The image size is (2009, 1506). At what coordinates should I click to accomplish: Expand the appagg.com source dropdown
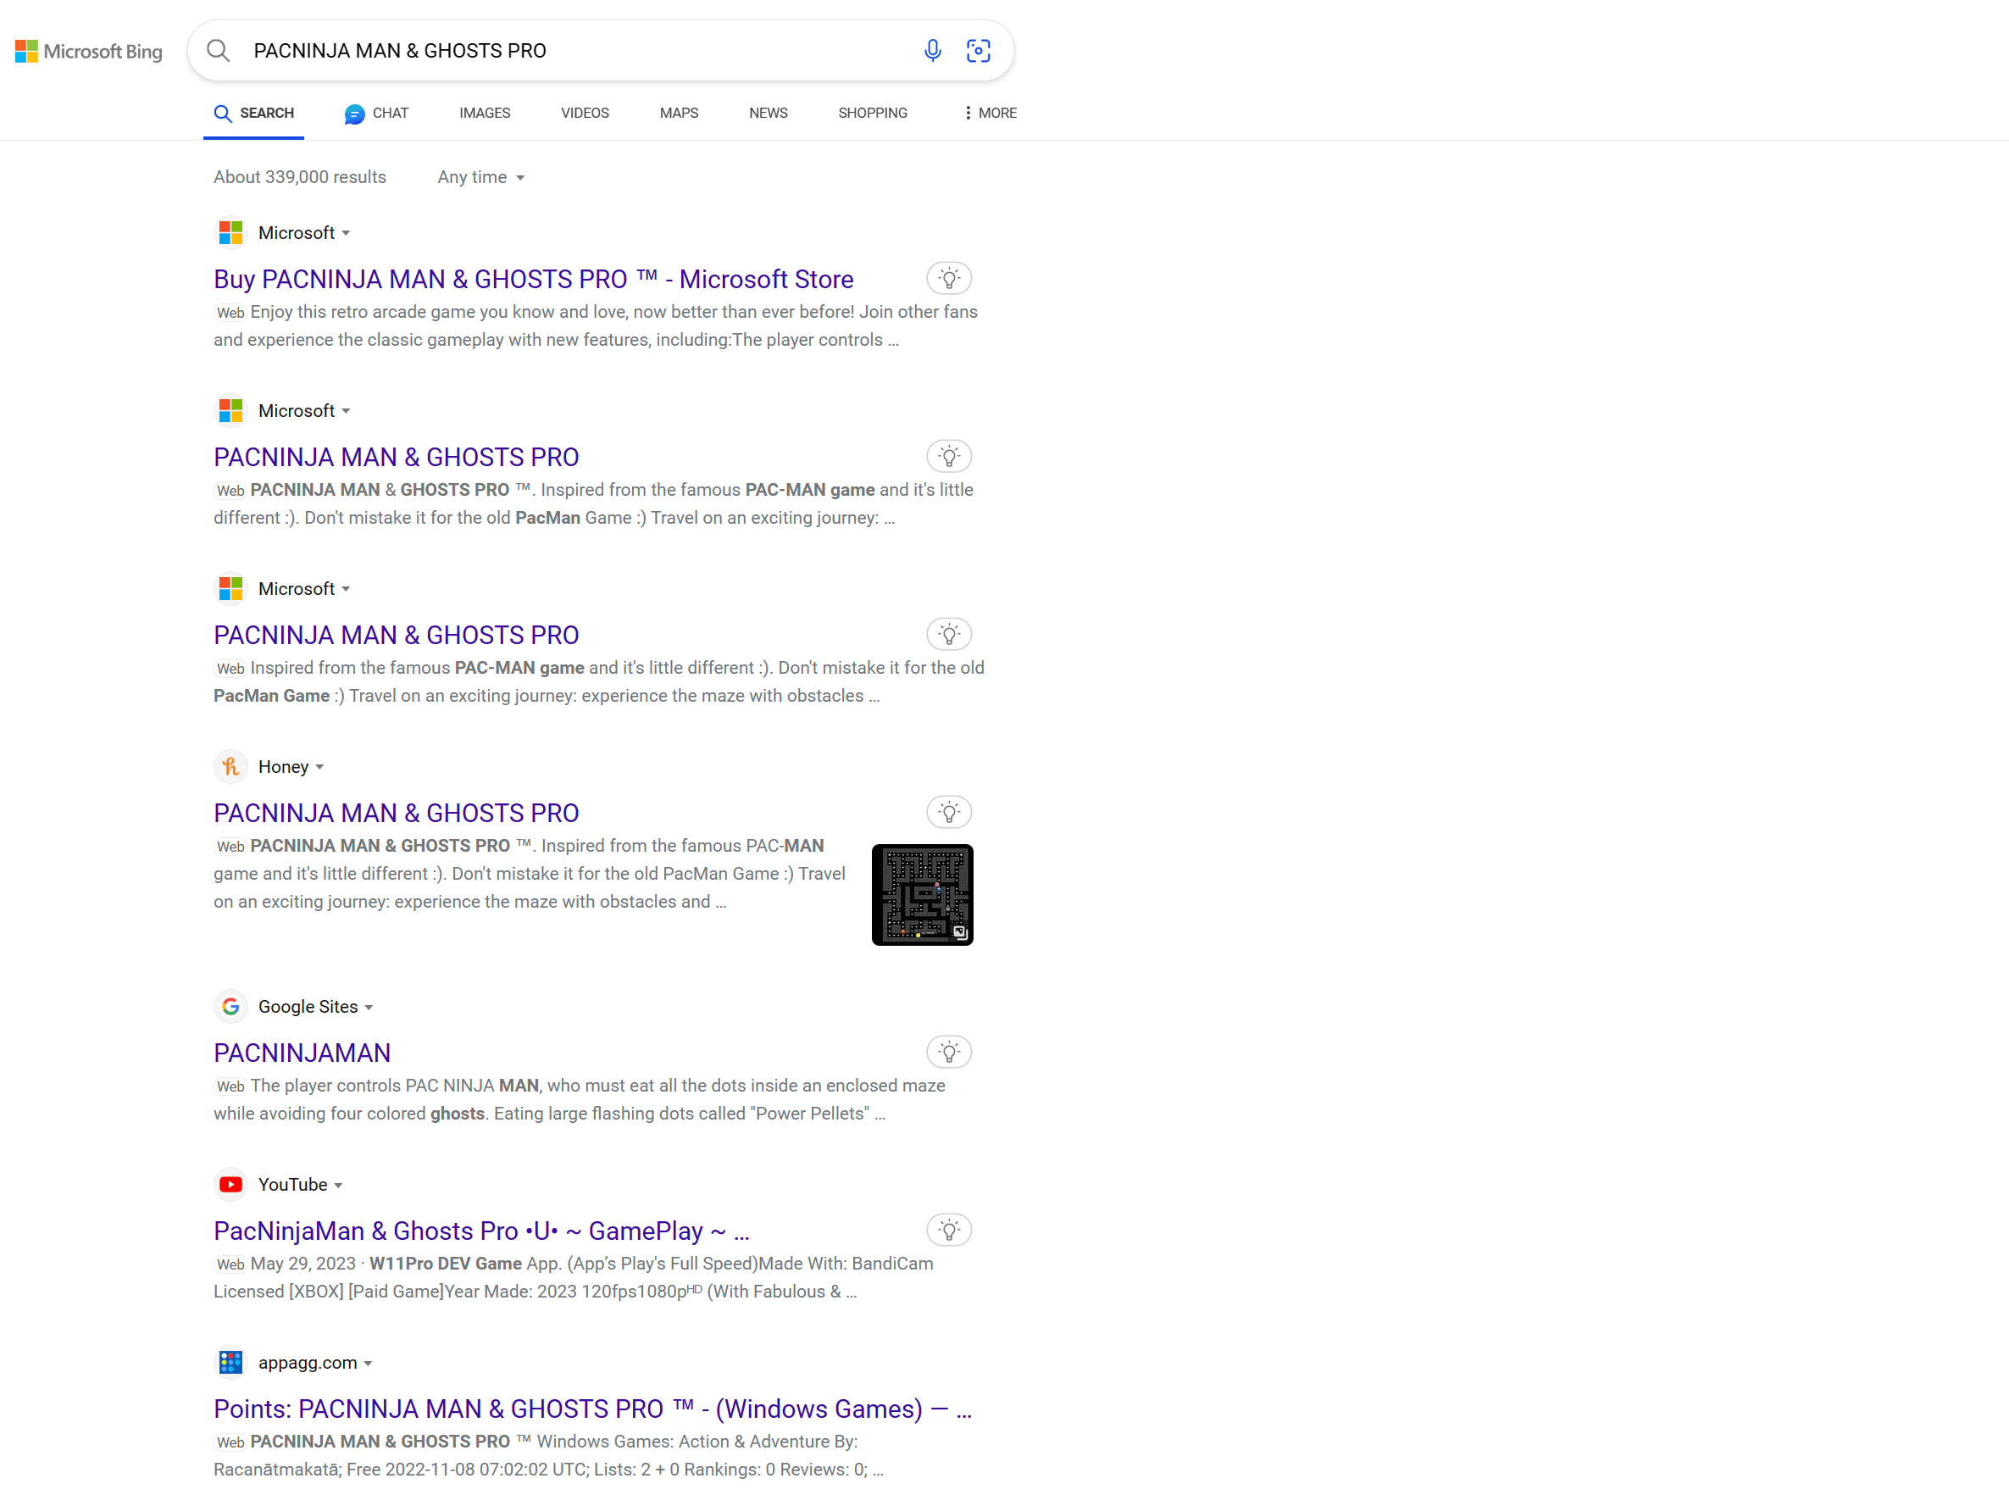[x=368, y=1364]
